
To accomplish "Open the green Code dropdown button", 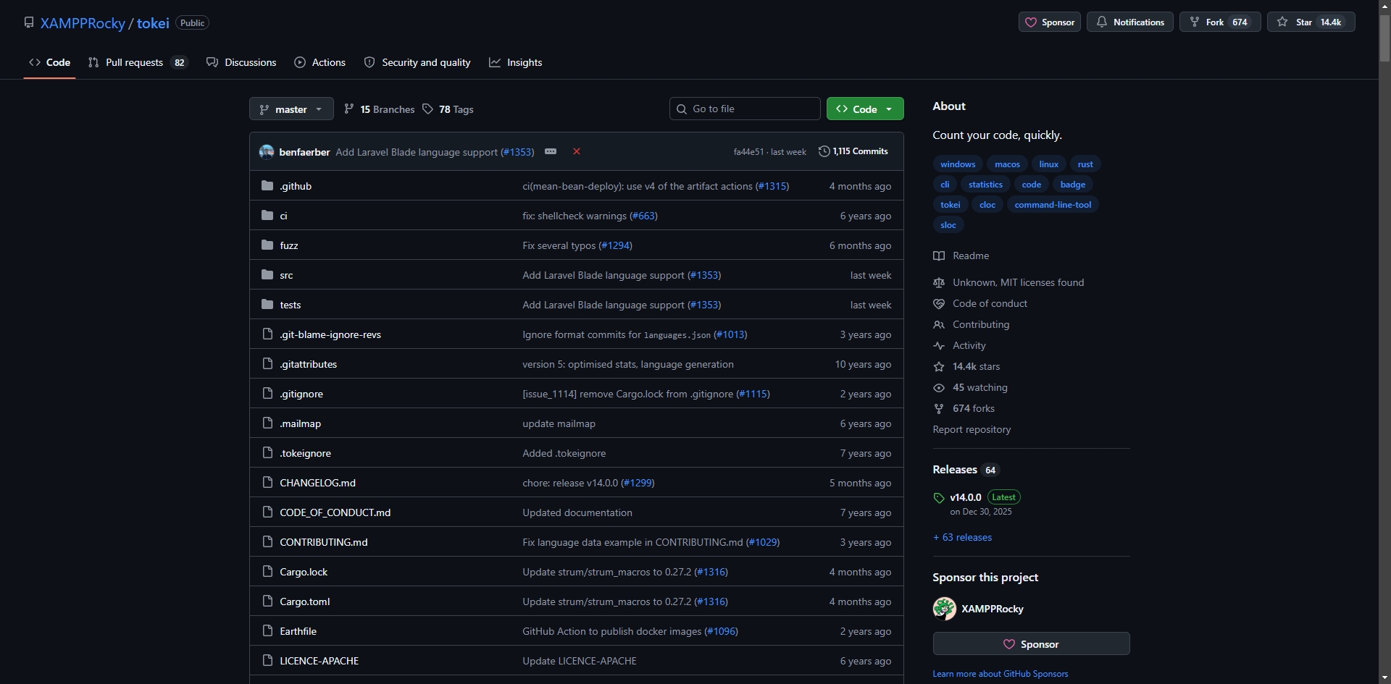I will tap(865, 109).
